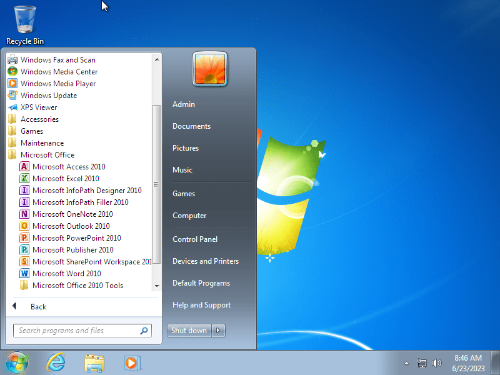Click the Windows Update icon

(12, 96)
